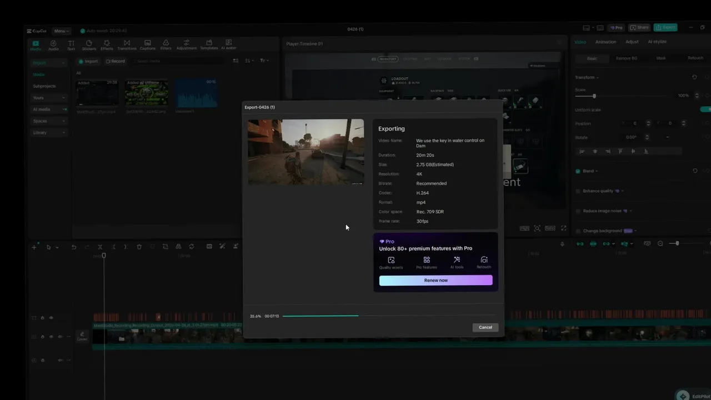Expand the Library sidebar section
The image size is (711, 400).
49,133
